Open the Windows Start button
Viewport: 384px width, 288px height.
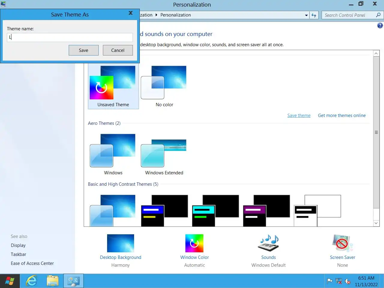pyautogui.click(x=10, y=281)
